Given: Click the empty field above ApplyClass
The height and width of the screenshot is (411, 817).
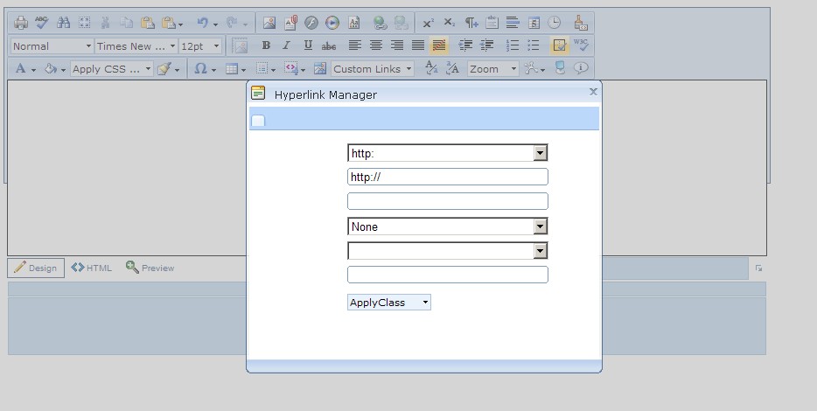Looking at the screenshot, I should click(x=448, y=275).
